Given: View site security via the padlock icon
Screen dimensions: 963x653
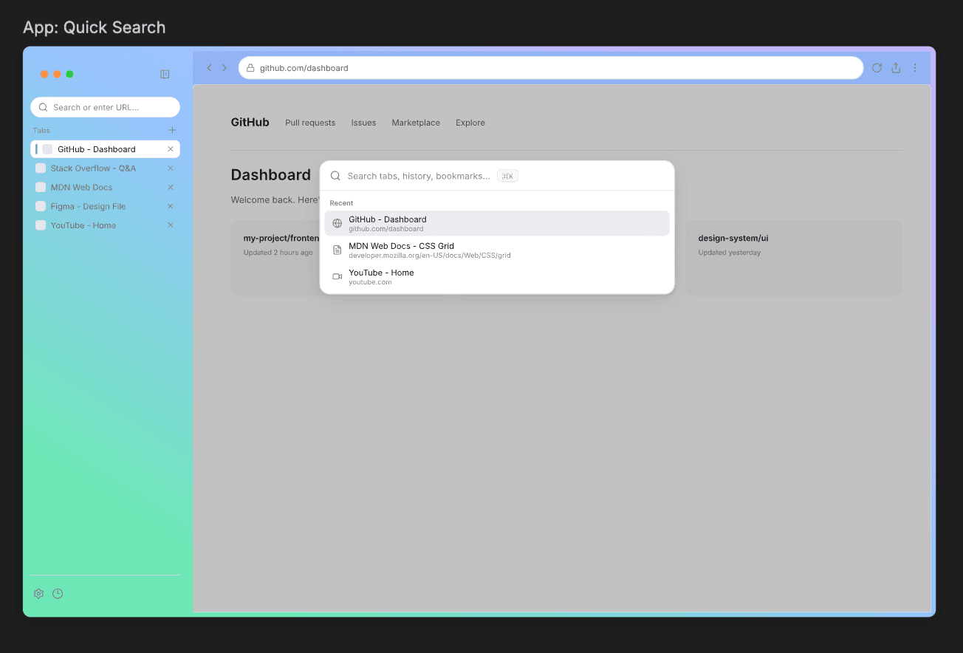Looking at the screenshot, I should point(251,67).
